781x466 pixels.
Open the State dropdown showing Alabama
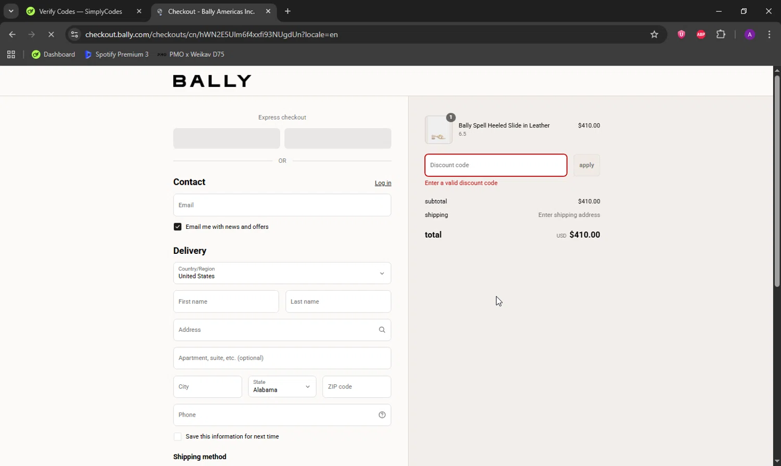282,387
